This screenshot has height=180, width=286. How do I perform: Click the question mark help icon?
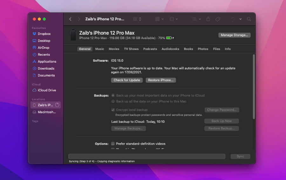(x=233, y=19)
